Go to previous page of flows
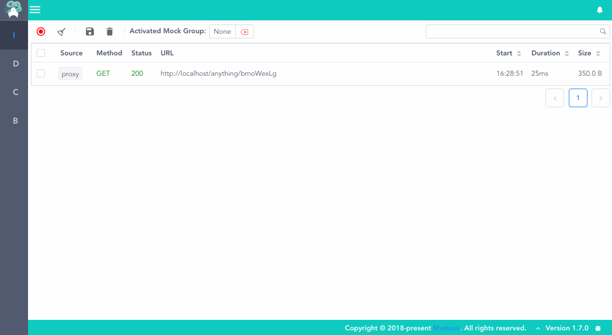612x335 pixels. [x=555, y=98]
